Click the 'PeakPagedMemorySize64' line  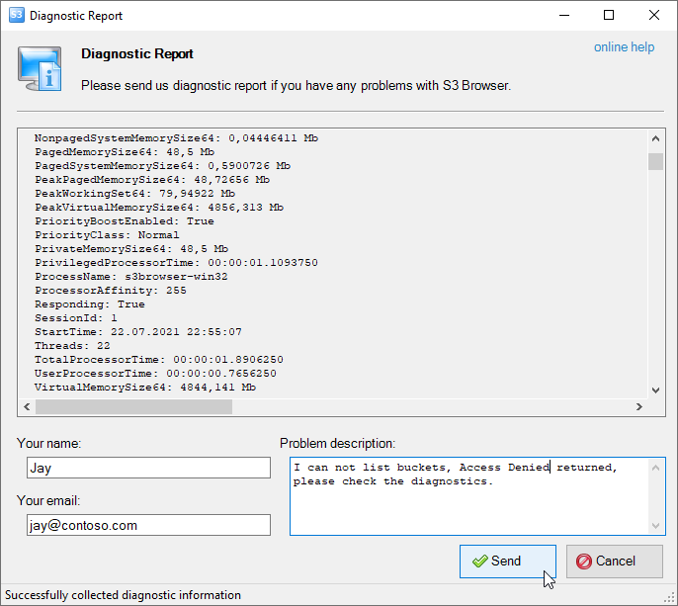tap(152, 180)
